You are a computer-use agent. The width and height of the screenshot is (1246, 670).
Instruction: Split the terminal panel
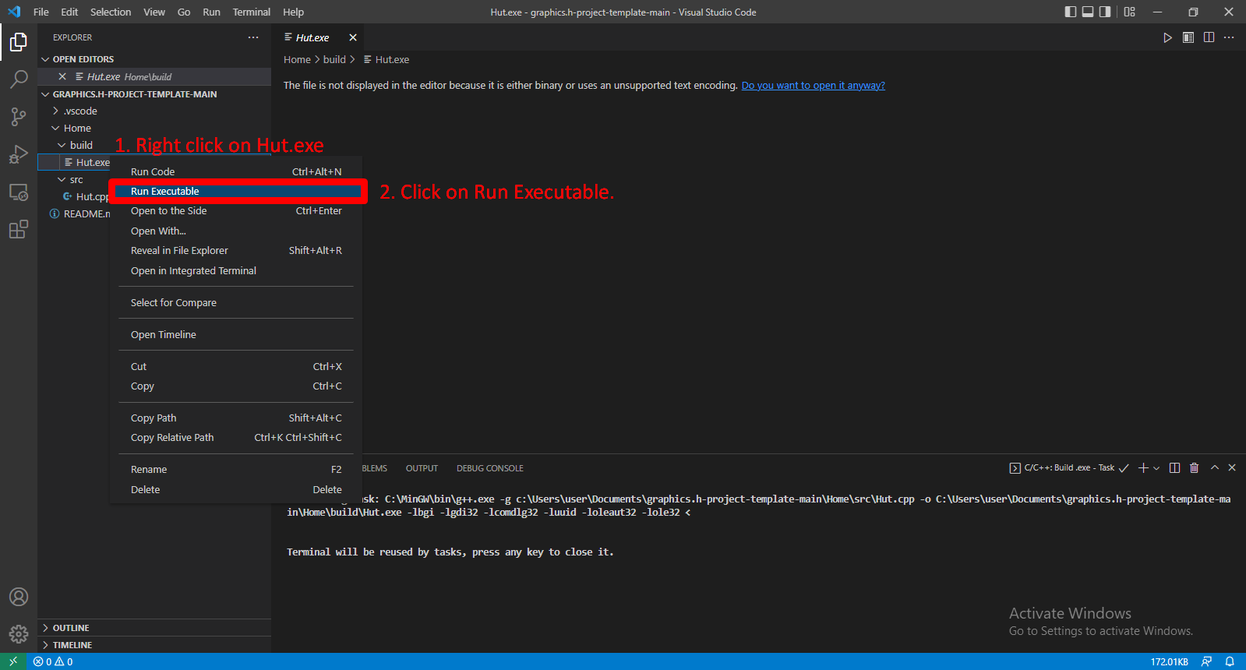pos(1174,468)
